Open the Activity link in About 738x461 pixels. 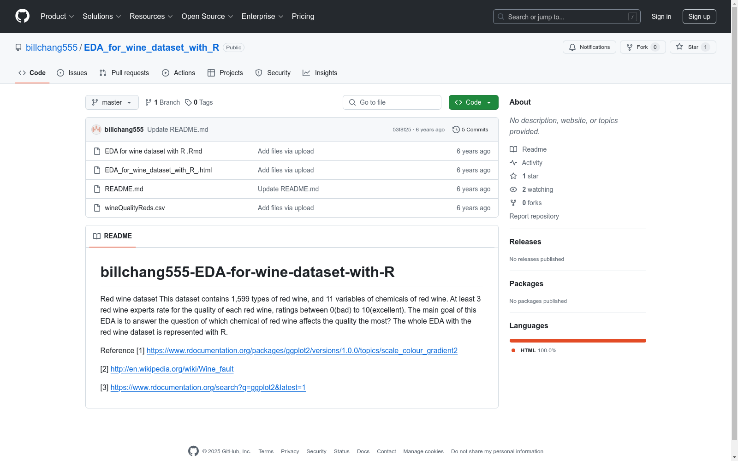(526, 163)
